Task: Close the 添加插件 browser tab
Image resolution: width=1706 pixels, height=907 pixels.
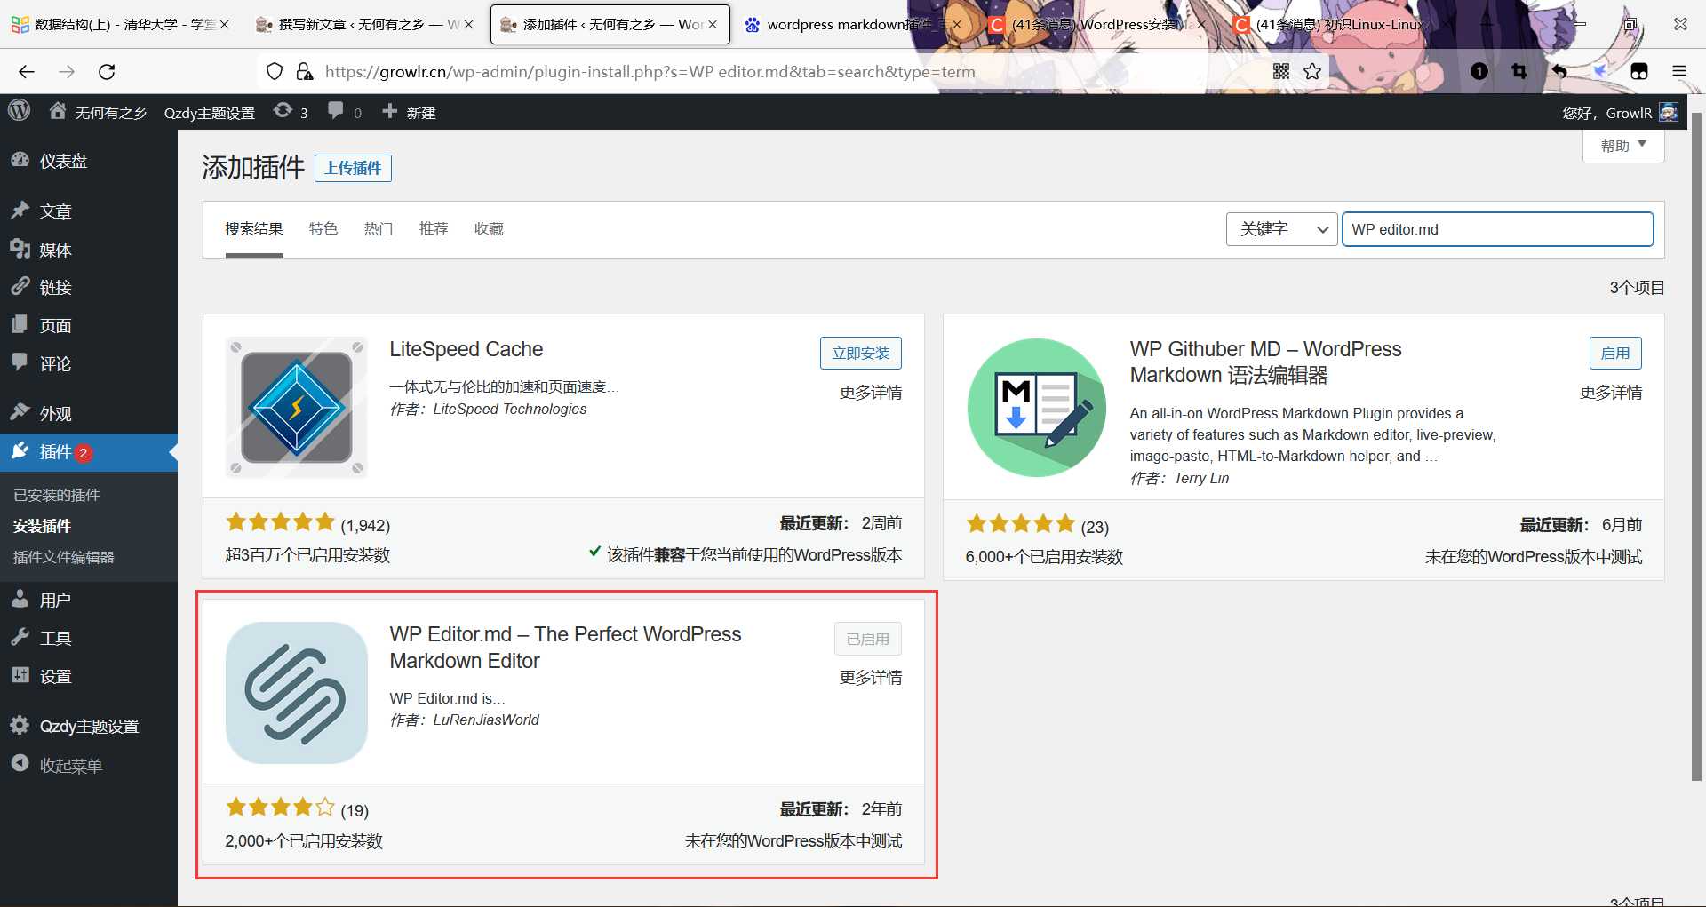Action: (x=713, y=25)
